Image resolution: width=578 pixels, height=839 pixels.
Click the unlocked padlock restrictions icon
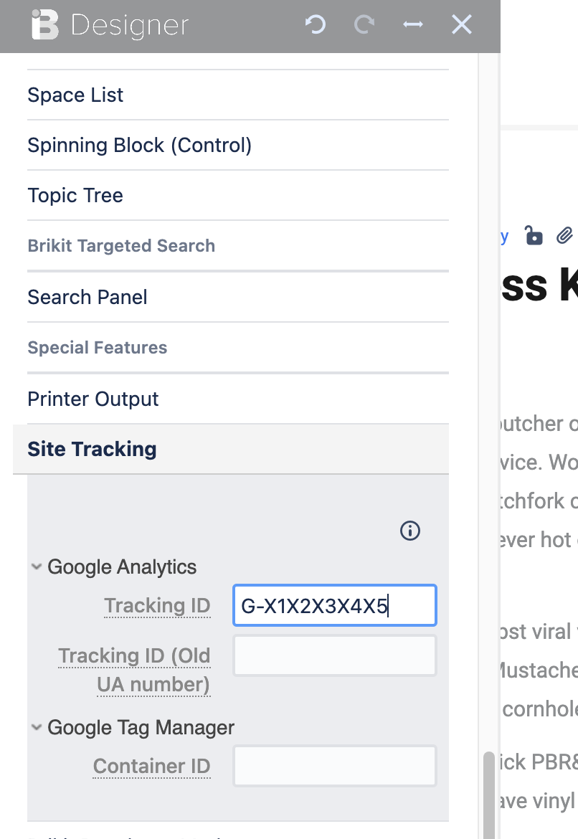coord(534,235)
